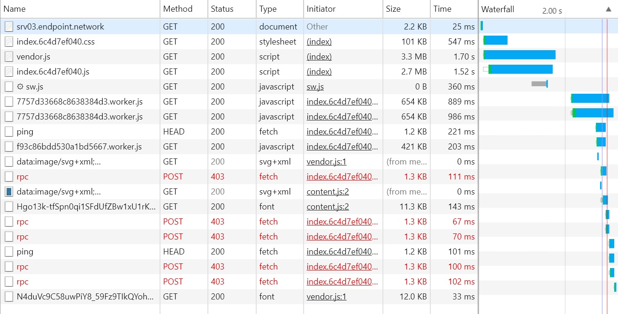Click the 'stylesheet' type cell
The width and height of the screenshot is (618, 314).
pyautogui.click(x=280, y=42)
